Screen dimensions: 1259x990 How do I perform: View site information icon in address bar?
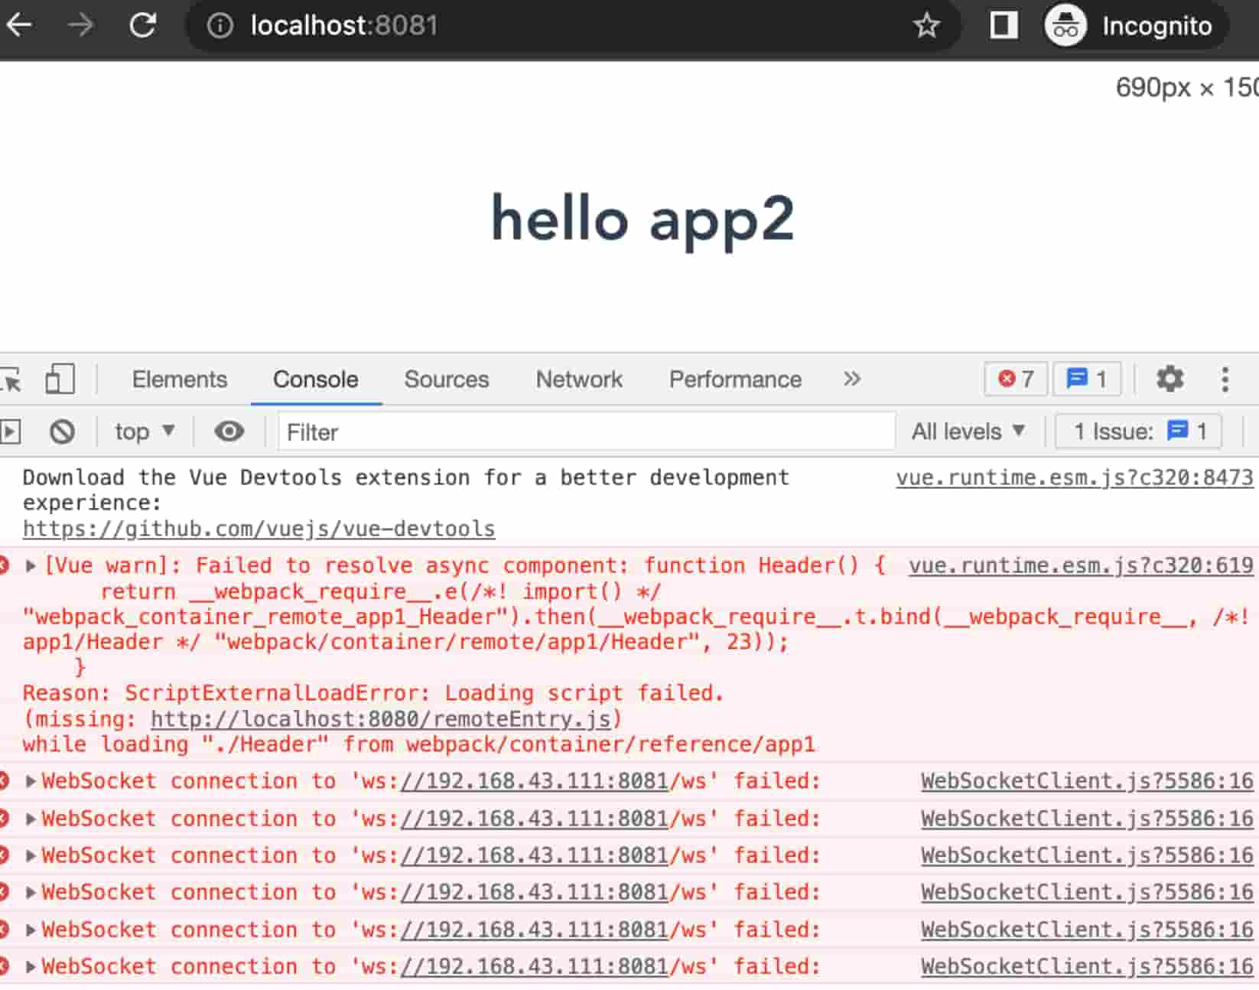220,26
